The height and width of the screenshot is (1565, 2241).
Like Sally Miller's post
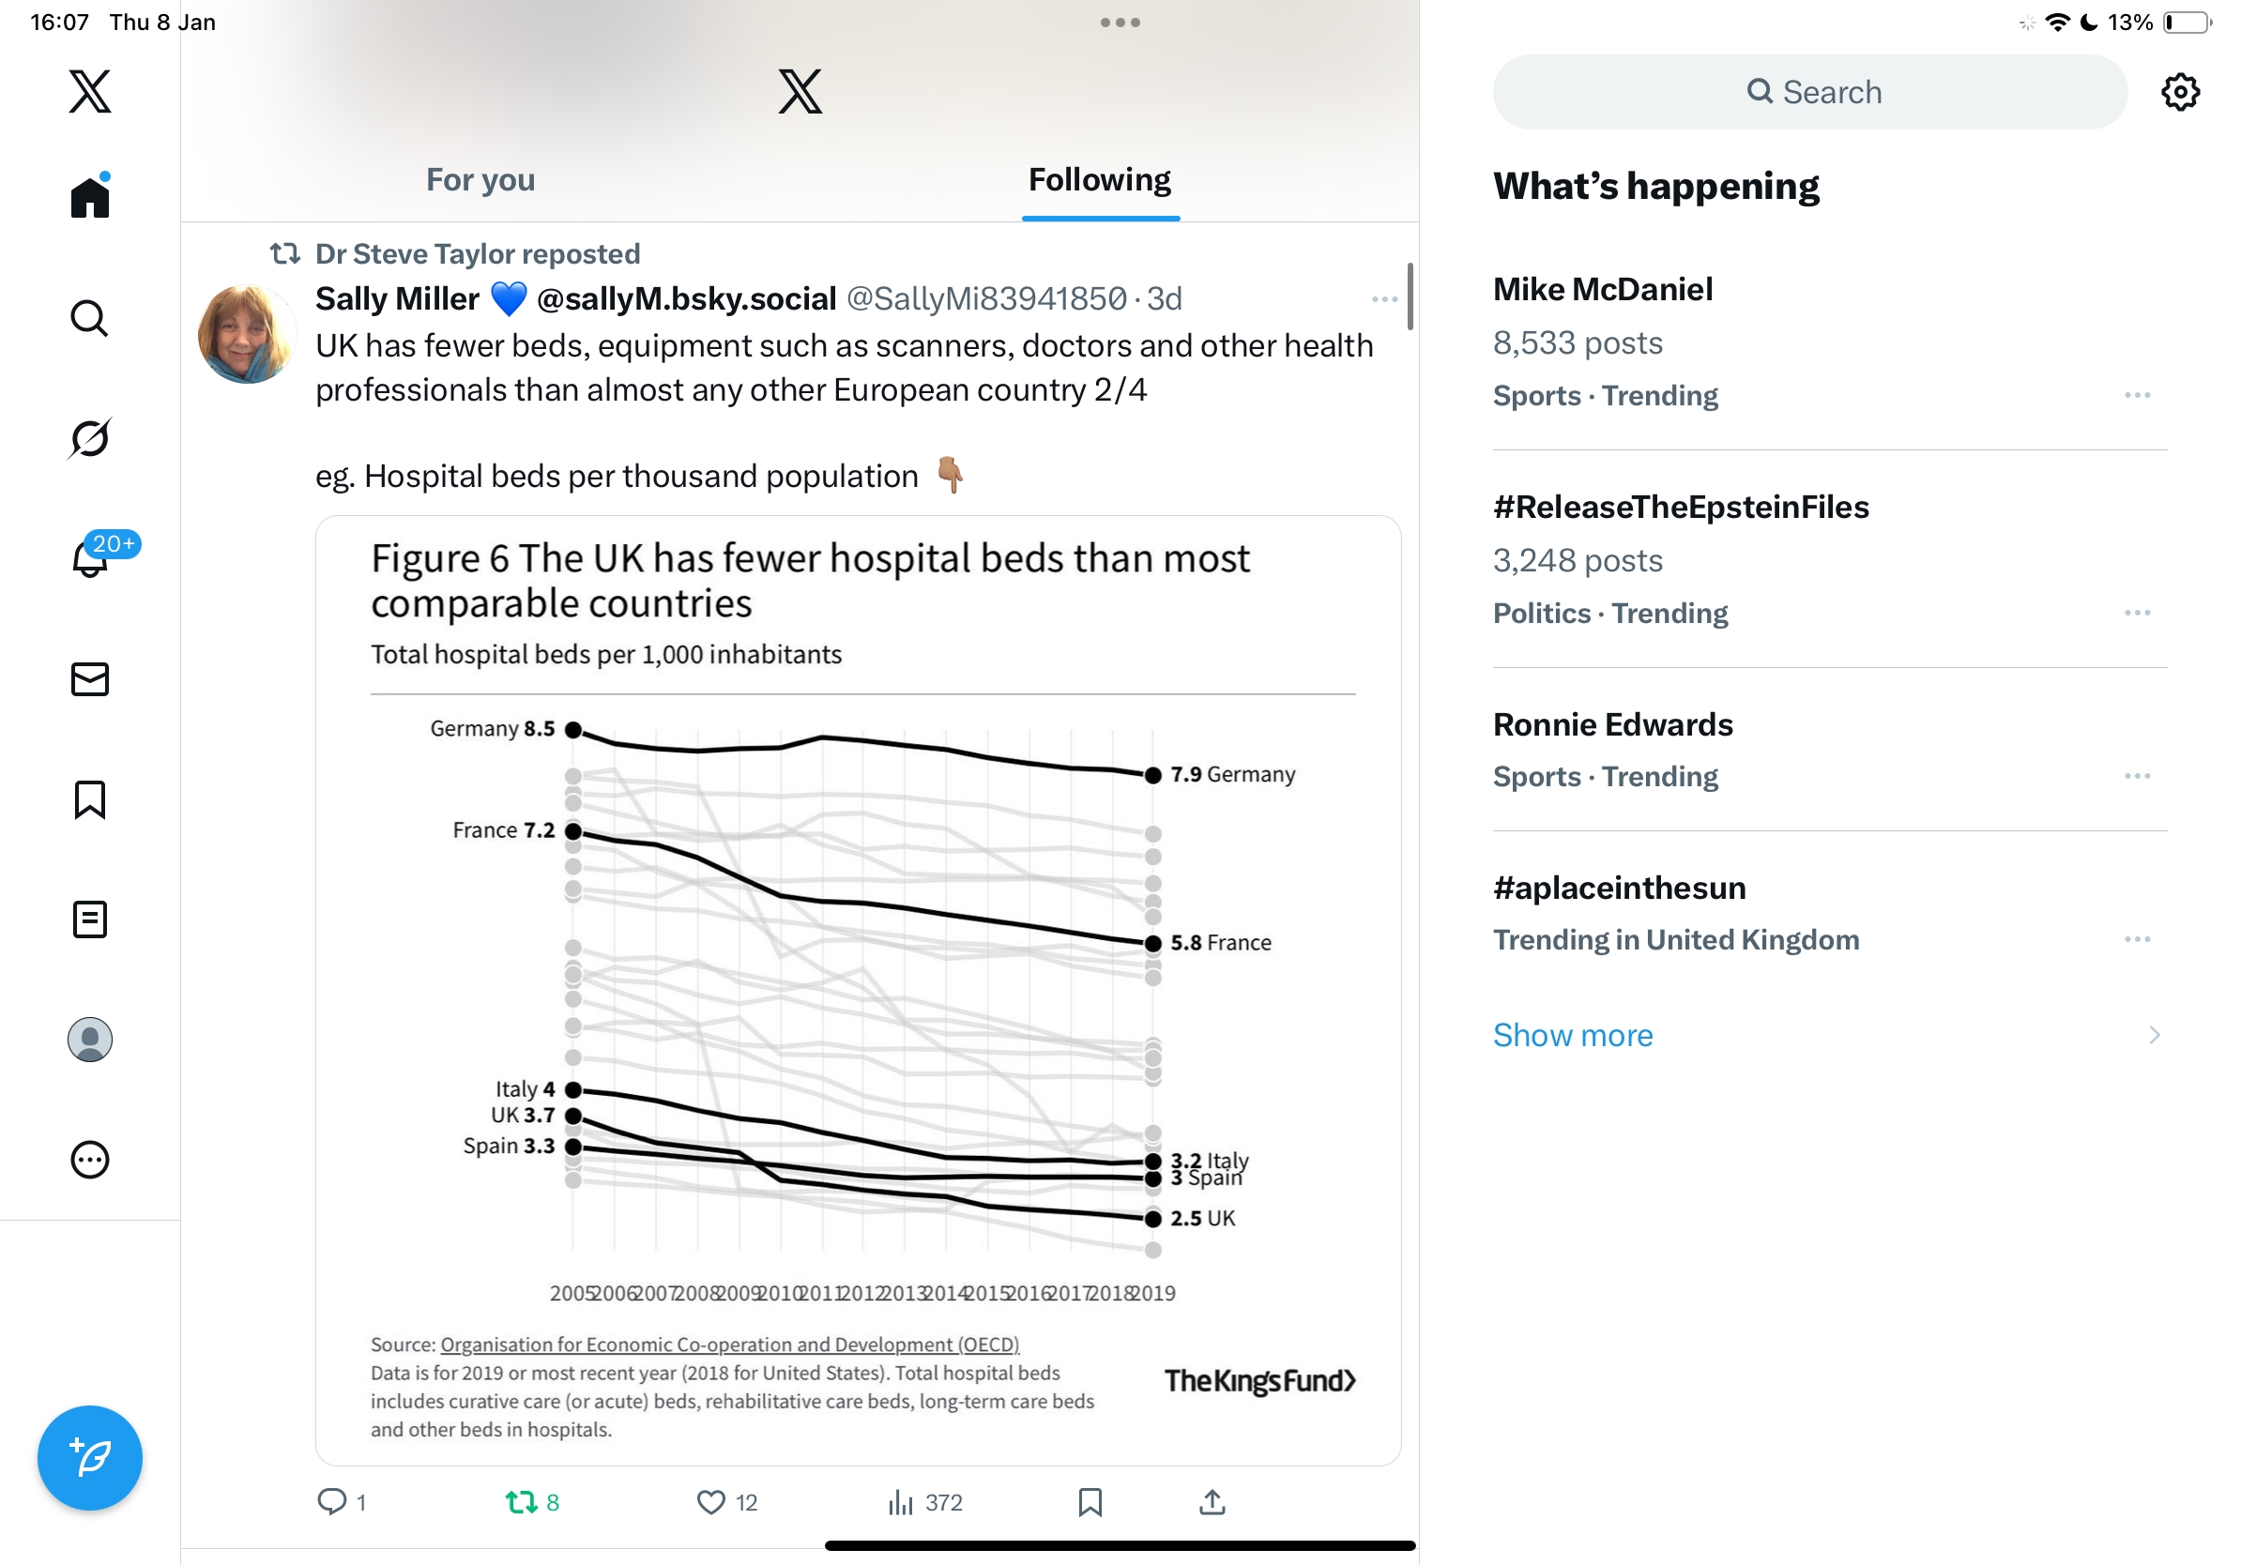coord(711,1501)
